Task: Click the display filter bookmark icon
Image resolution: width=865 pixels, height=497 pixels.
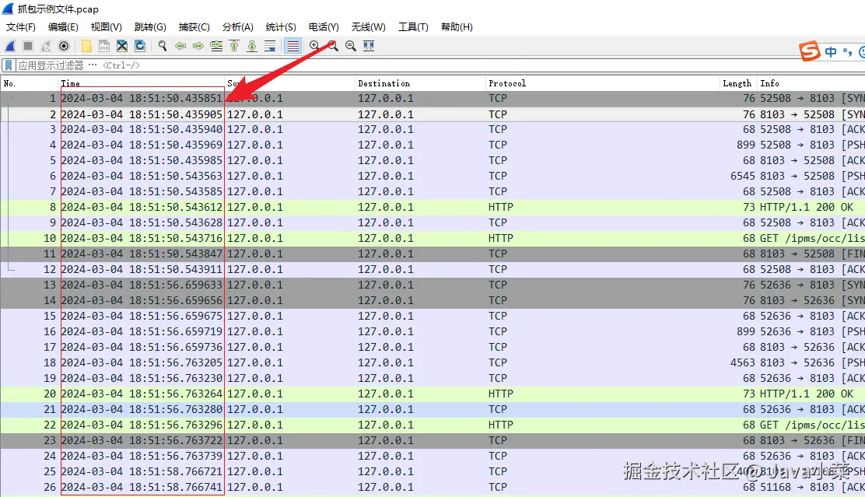Action: pyautogui.click(x=9, y=65)
